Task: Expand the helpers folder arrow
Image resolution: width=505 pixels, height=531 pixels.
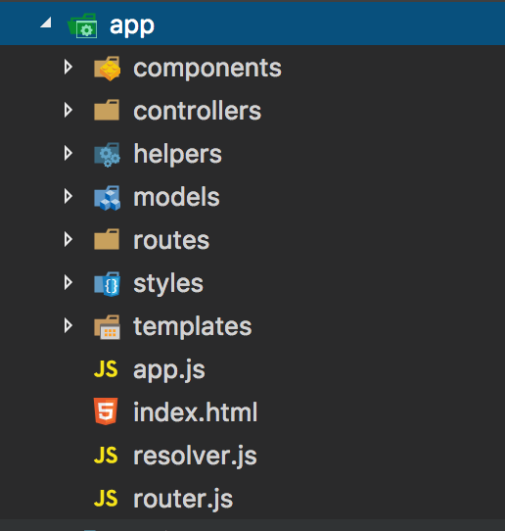Action: click(68, 153)
